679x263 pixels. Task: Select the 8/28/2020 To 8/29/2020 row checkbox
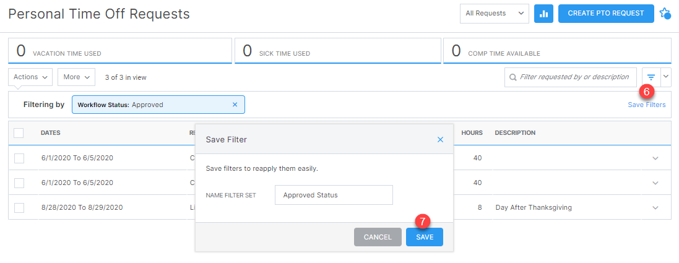tap(19, 207)
